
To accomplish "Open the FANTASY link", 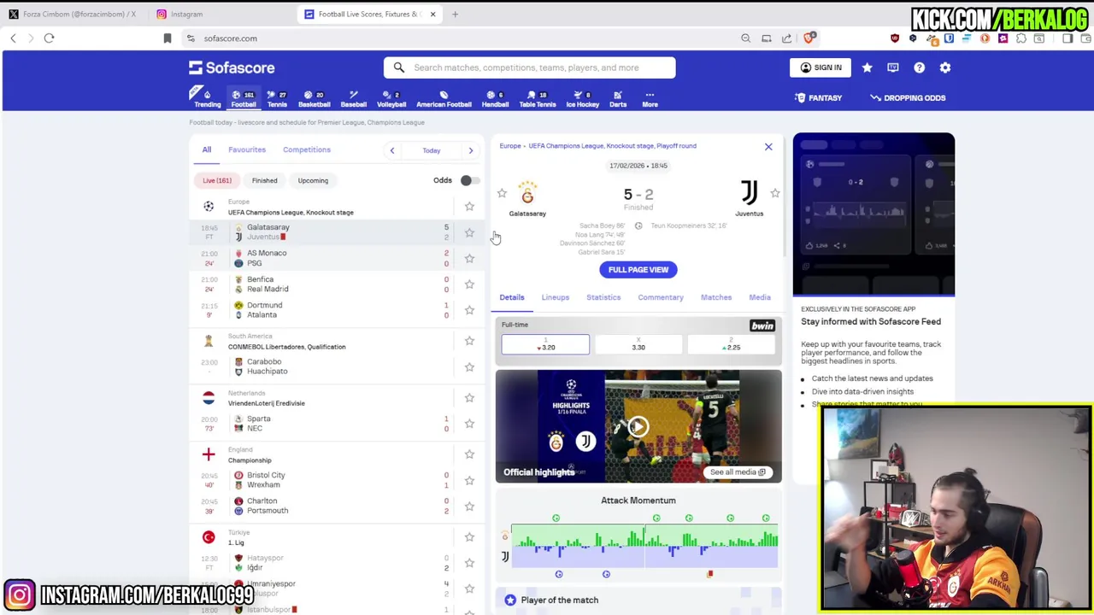I will (819, 98).
